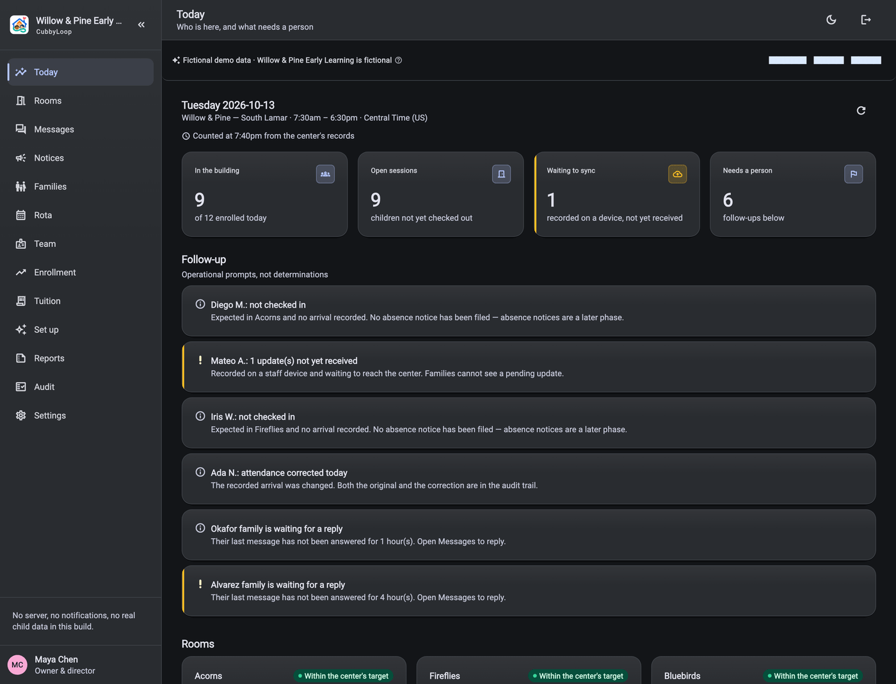
Task: Open Rota via its calendar icon
Action: 21,215
